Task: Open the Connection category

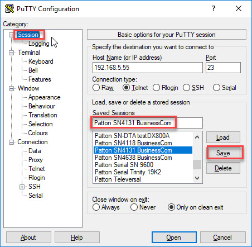Action: pyautogui.click(x=32, y=142)
